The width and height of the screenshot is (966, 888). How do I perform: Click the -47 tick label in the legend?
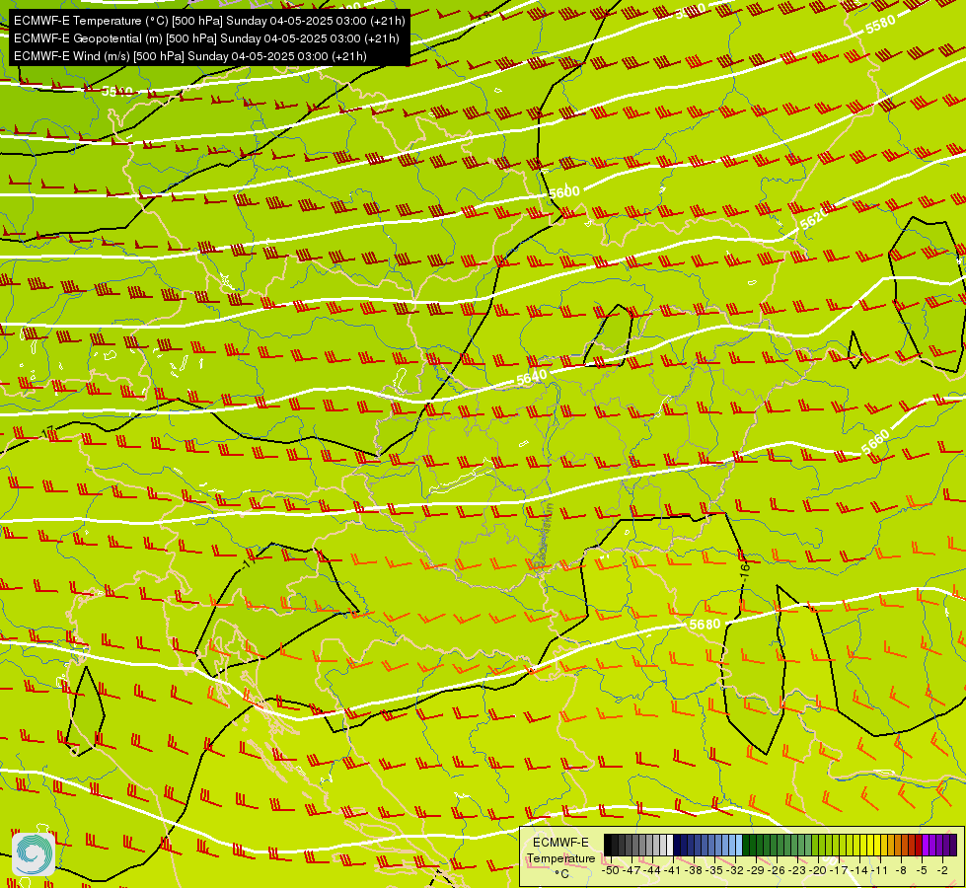coord(632,870)
